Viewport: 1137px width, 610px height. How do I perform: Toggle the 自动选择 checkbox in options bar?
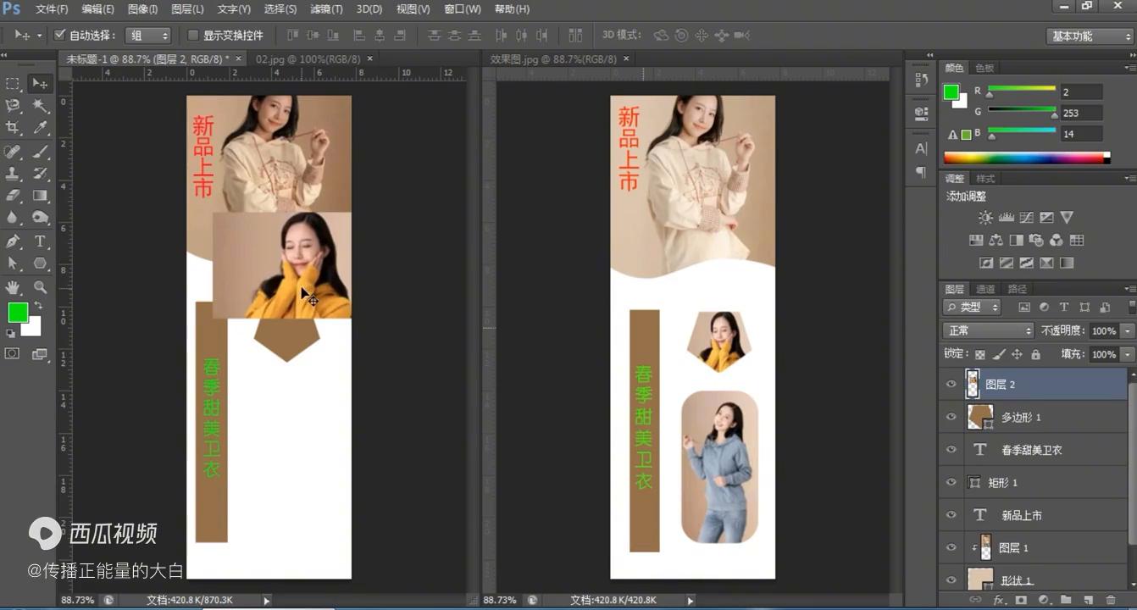[x=58, y=35]
